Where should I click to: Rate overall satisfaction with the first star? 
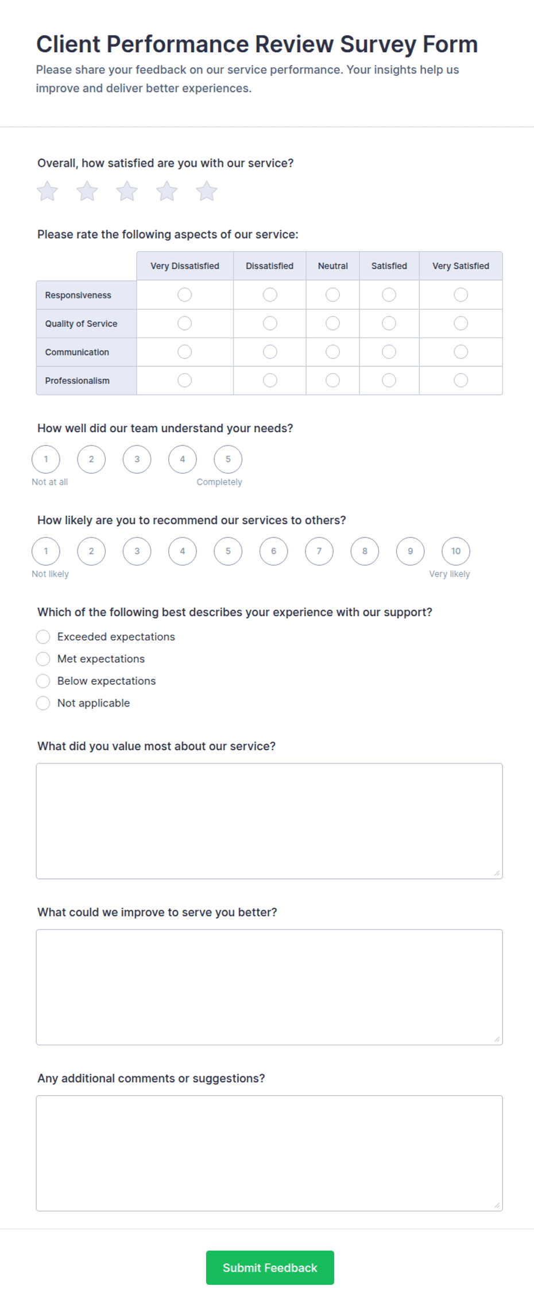47,191
